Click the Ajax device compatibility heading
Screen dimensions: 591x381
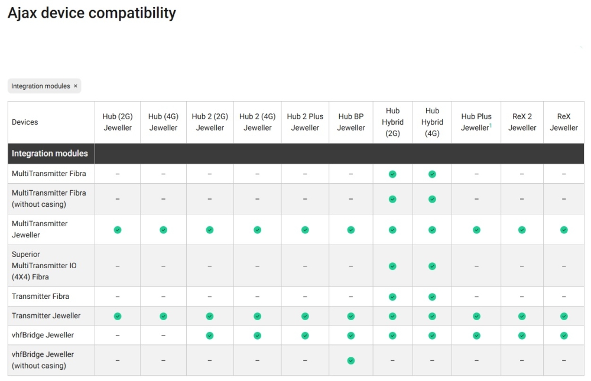click(92, 13)
